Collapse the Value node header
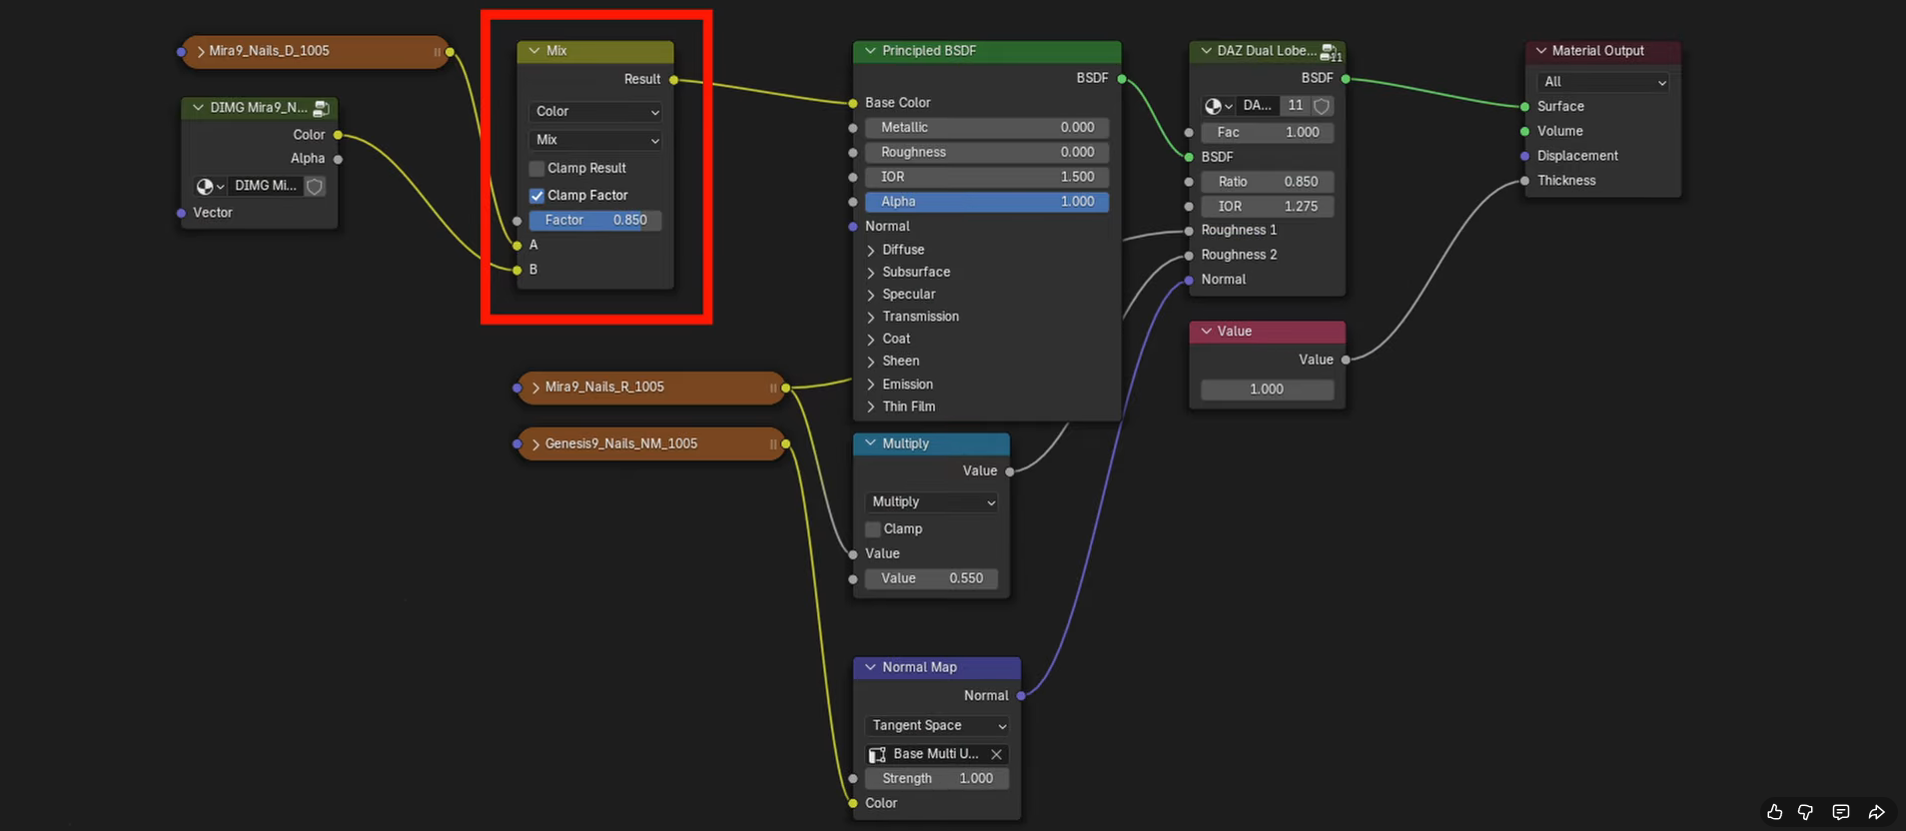The width and height of the screenshot is (1906, 831). coord(1207,332)
